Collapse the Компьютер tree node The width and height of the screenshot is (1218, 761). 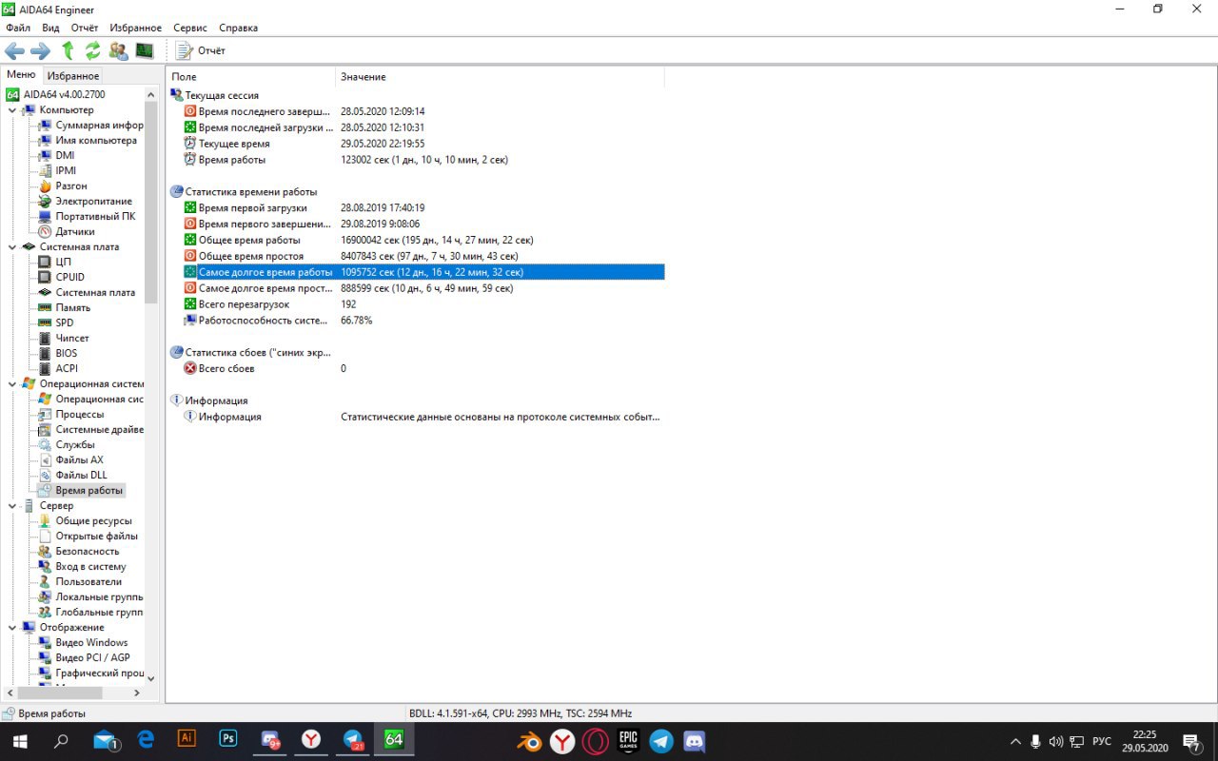[x=12, y=110]
